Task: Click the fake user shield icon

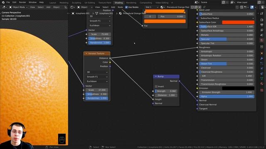Action: (192, 7)
